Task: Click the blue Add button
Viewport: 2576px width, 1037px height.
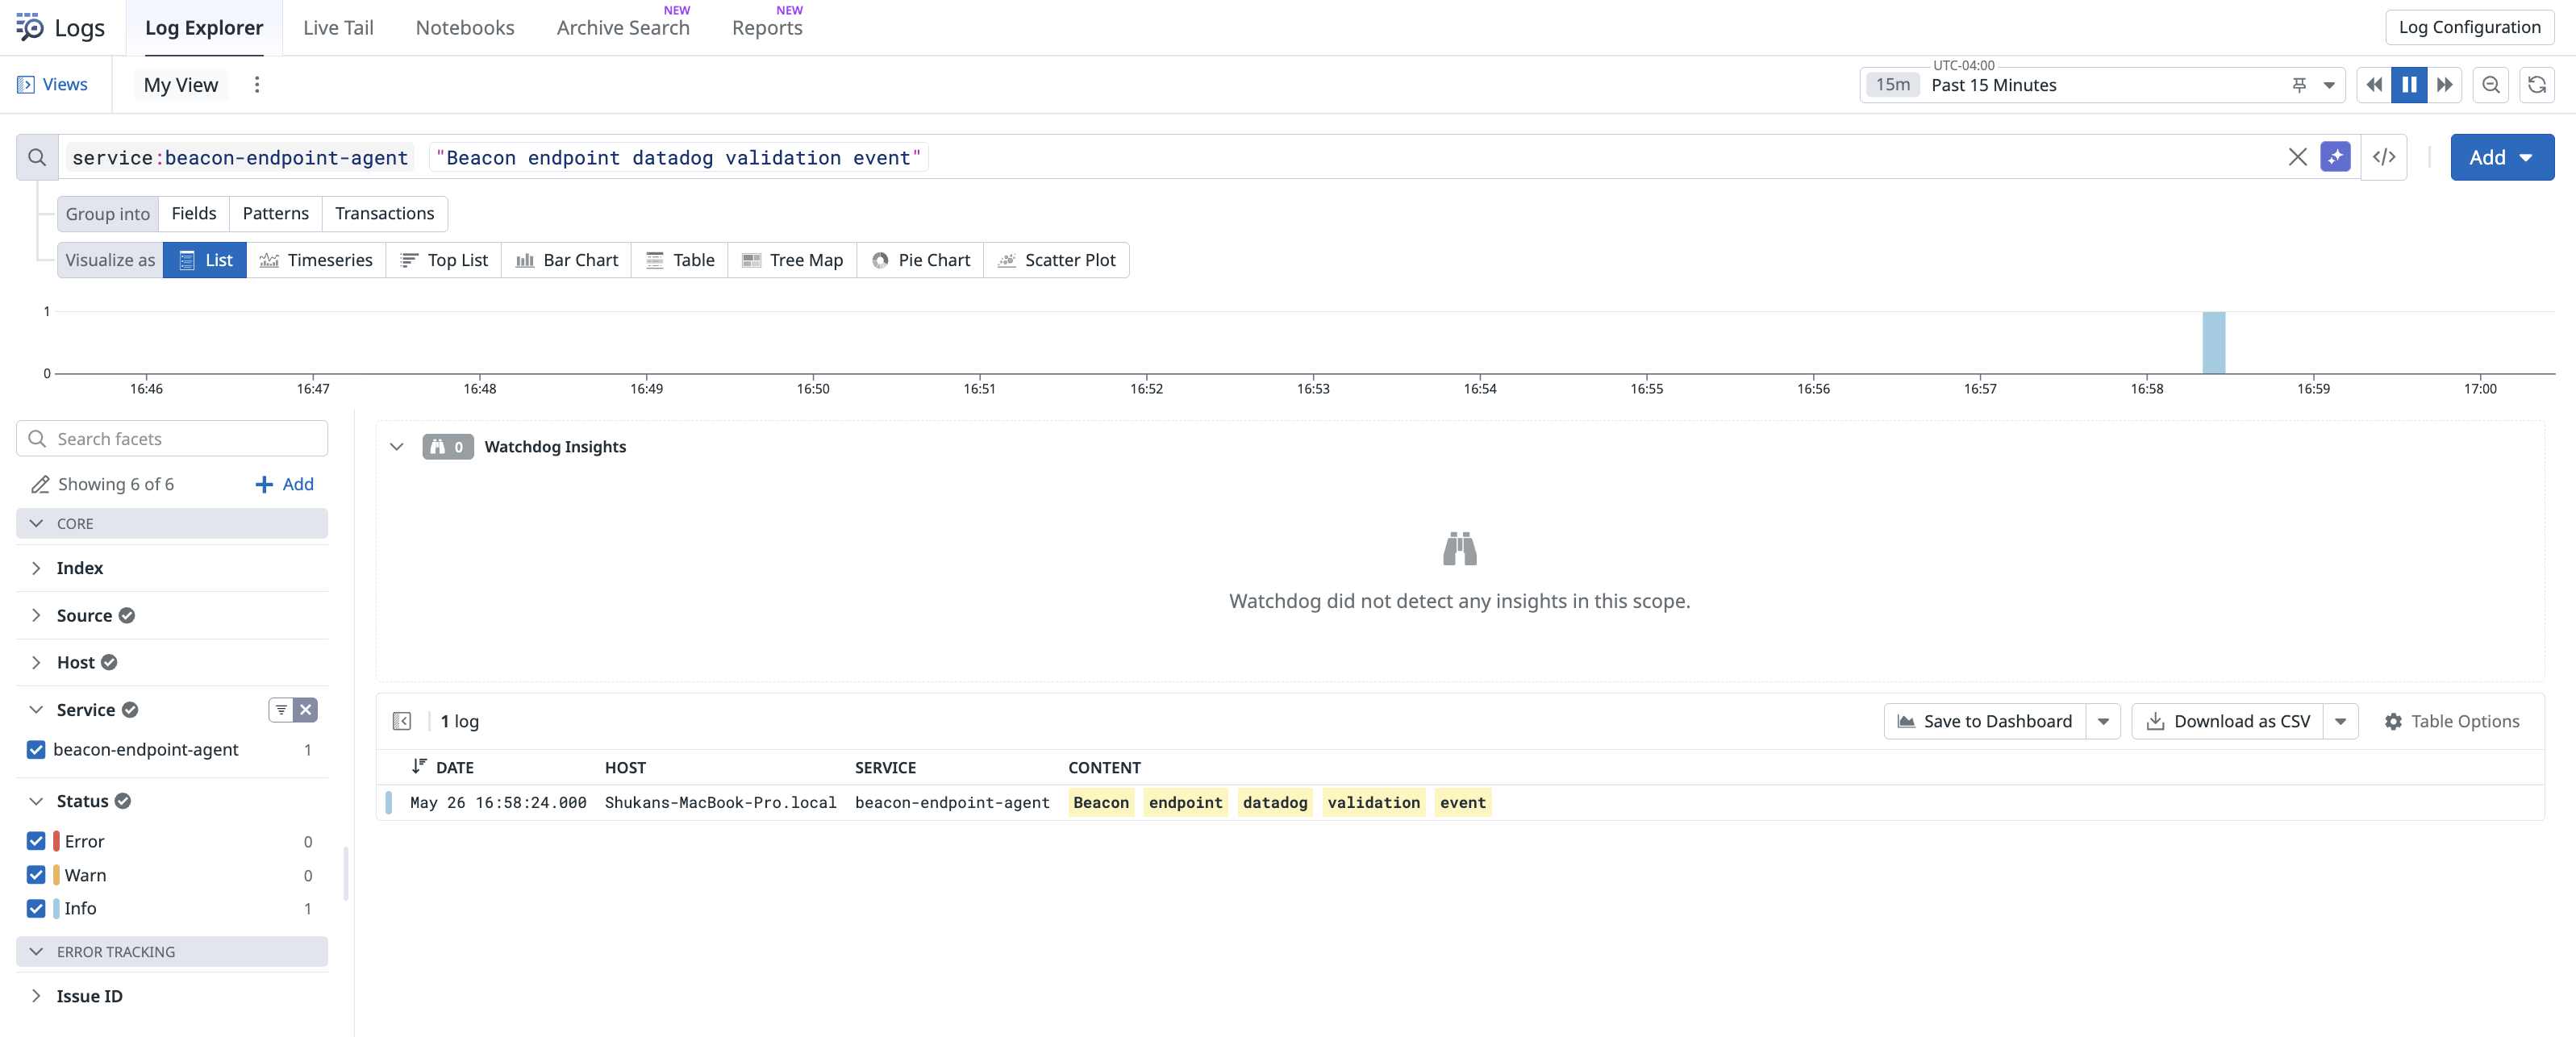Action: [x=2502, y=157]
